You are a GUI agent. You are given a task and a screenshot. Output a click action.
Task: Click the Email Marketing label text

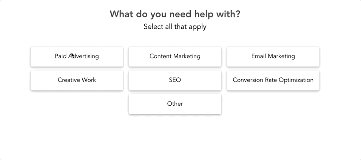[x=273, y=56]
